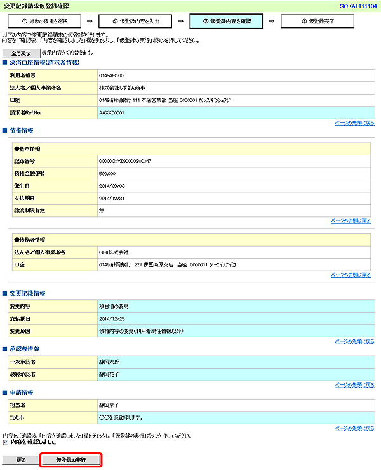Click the 債権内容の変更(利用者属性情報以外) value
Screen dimensions: 381x470
[141, 331]
